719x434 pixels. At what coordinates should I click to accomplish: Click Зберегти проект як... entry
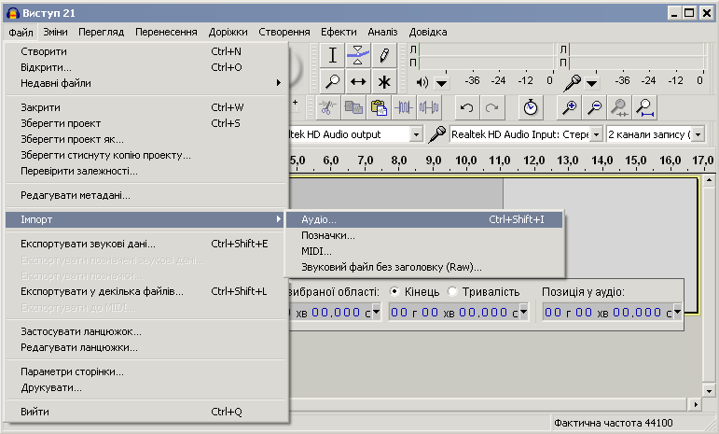coord(146,139)
